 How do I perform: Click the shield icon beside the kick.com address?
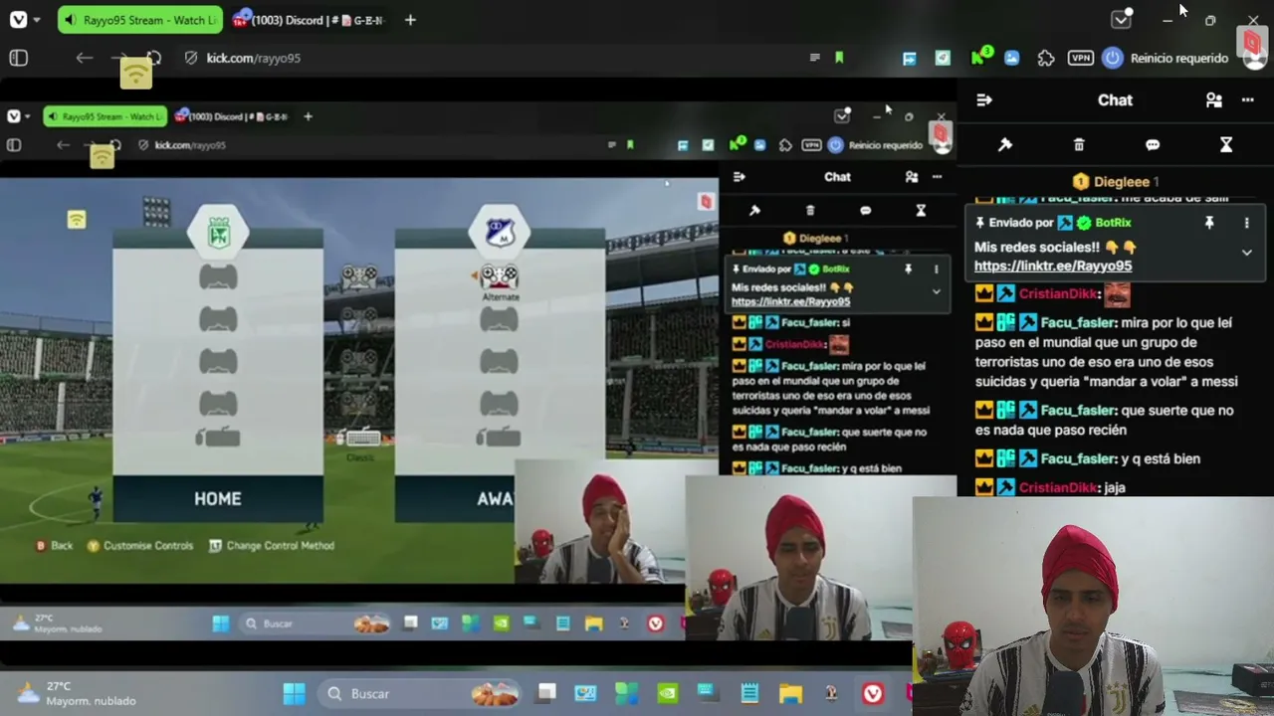click(x=191, y=58)
